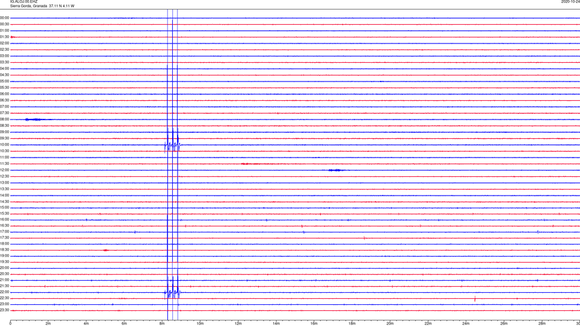The height and width of the screenshot is (326, 580).
Task: Select the 01:30 trace time label
Action: pos(5,37)
